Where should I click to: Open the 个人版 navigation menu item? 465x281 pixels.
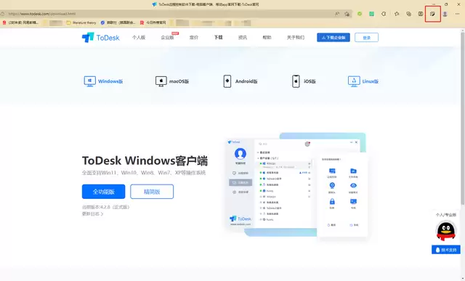click(139, 37)
